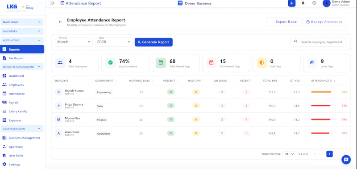Click the Total Present Days calendar icon
The image size is (357, 169).
[x=161, y=63]
